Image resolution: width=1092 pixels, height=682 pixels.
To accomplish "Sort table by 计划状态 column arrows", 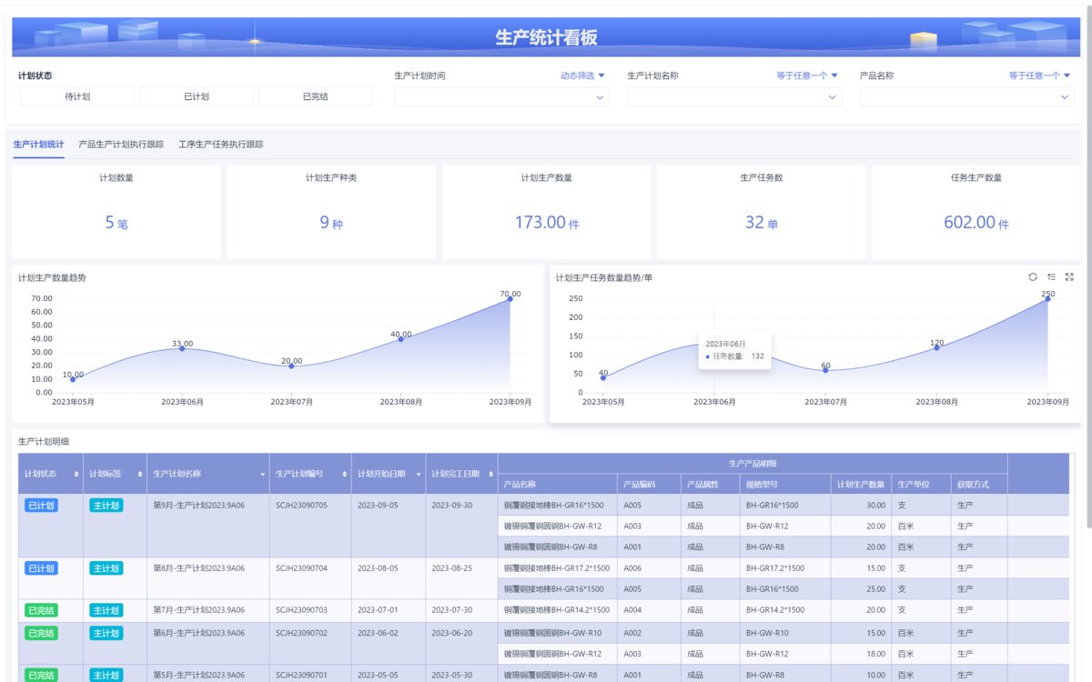I will pyautogui.click(x=76, y=474).
